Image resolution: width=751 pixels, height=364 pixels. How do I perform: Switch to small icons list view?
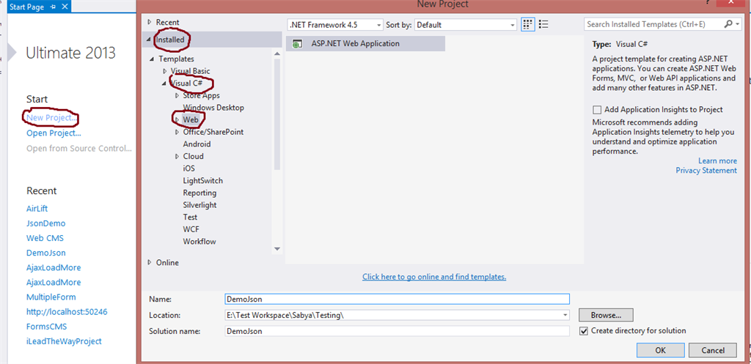[543, 24]
